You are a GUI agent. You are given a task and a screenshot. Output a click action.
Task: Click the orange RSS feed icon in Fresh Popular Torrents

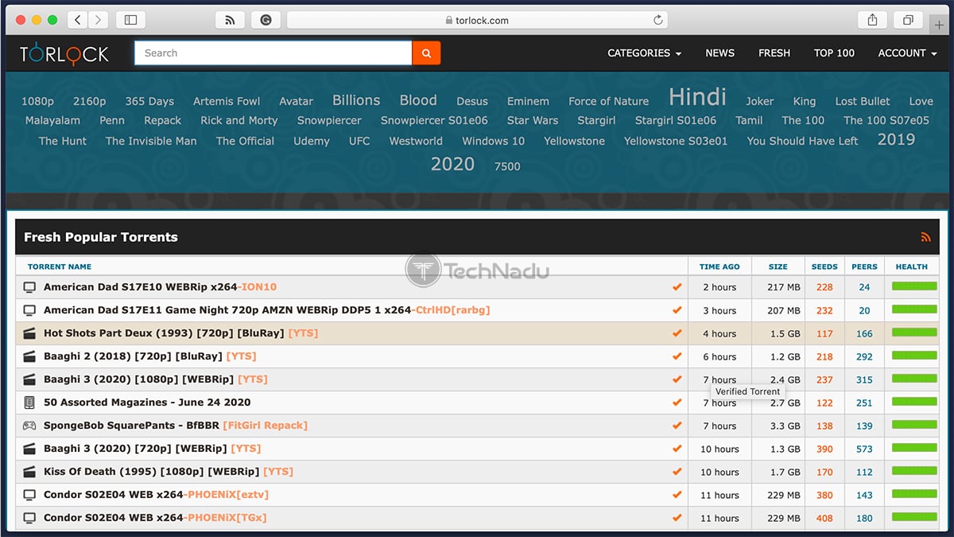925,237
